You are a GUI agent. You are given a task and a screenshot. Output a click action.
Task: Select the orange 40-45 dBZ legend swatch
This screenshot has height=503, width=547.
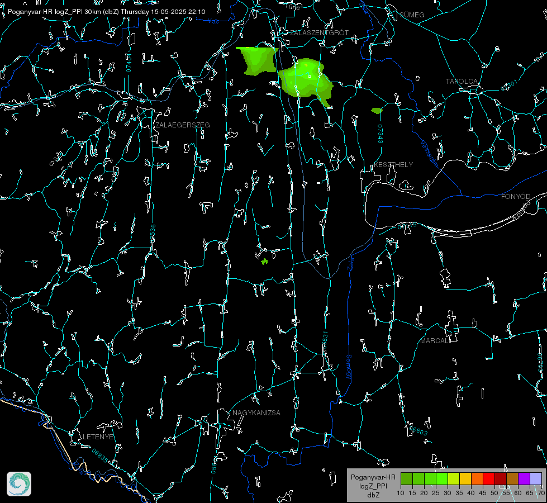[x=477, y=479]
